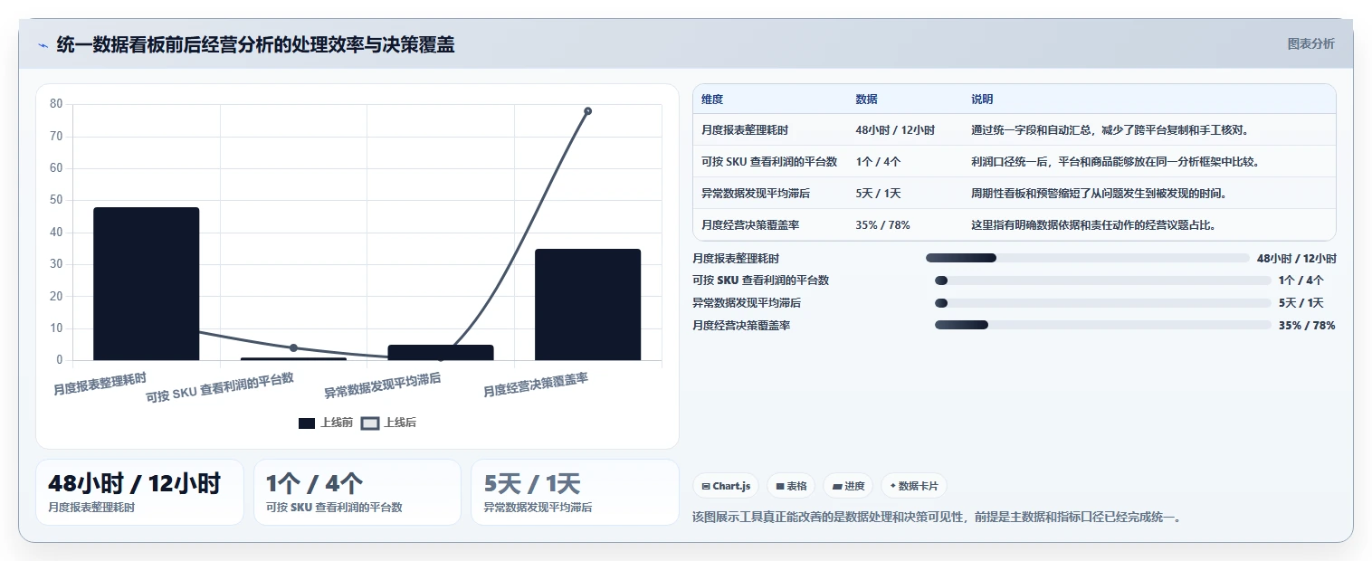Click description starting 周期性看板和预警
Screen dimensions: 1372x561
(1099, 194)
